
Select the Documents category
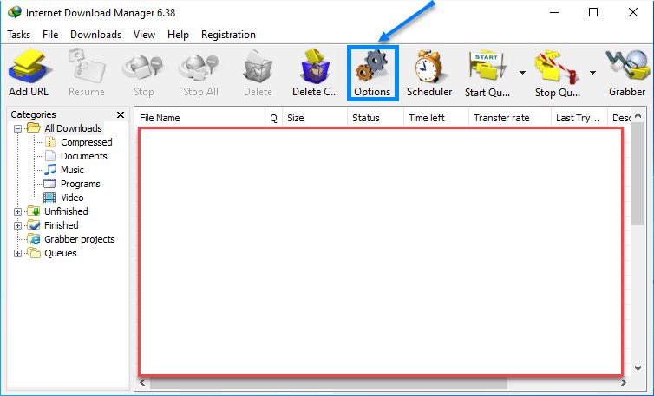click(x=84, y=156)
